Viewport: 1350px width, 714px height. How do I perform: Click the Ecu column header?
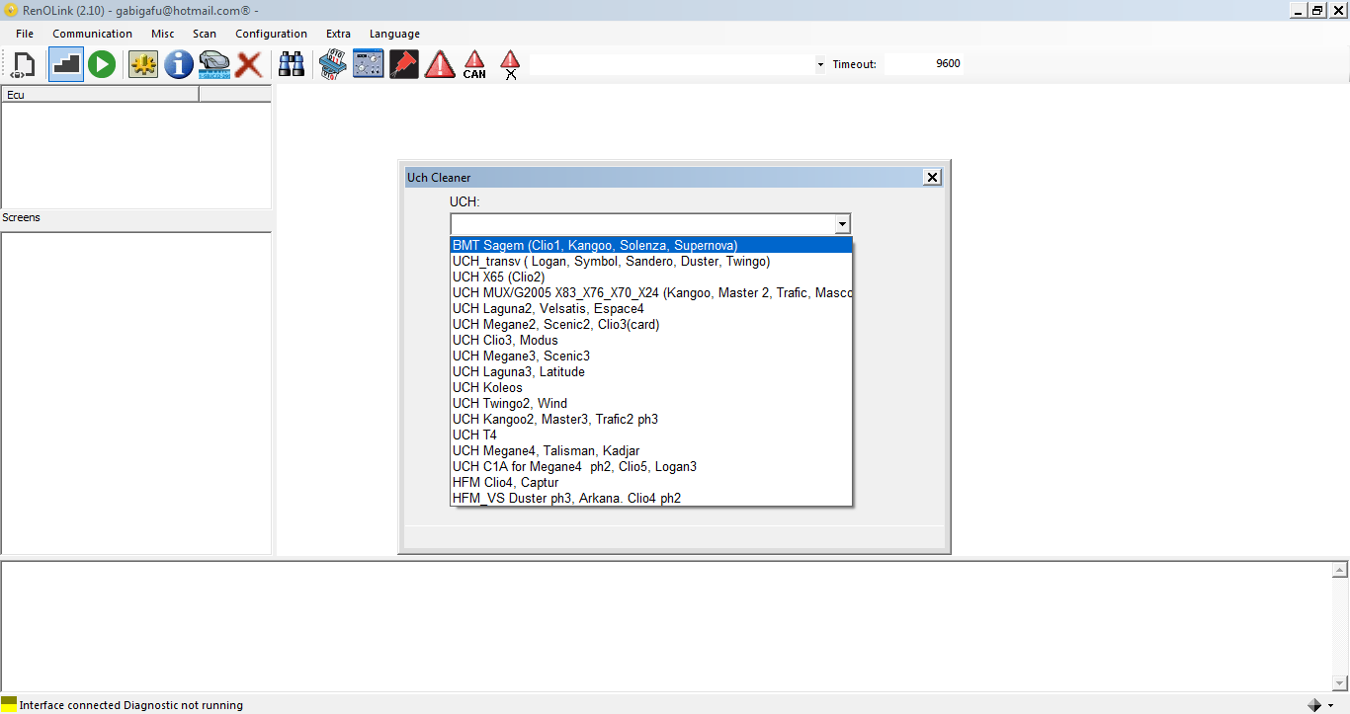tap(100, 94)
